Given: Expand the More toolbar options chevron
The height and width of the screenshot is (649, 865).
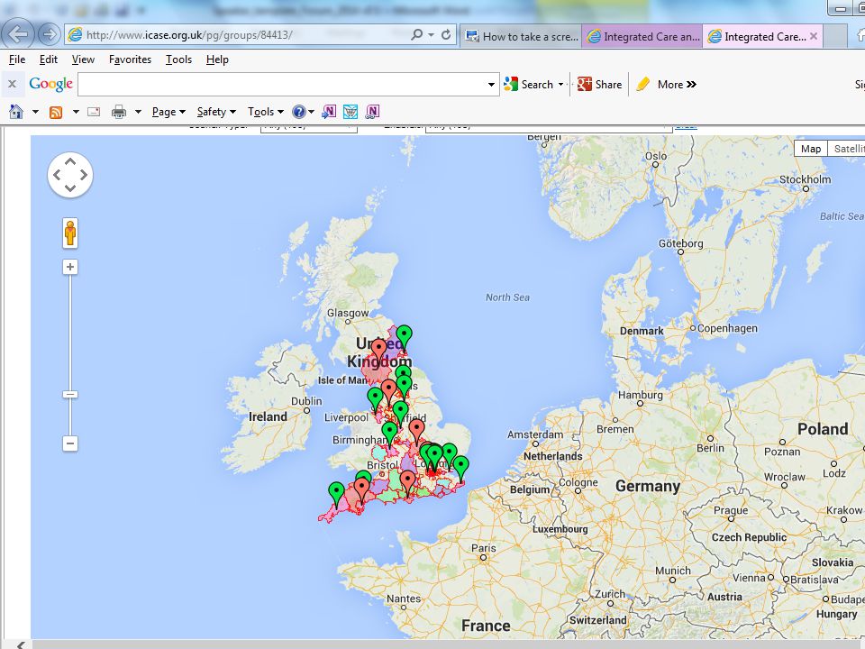Looking at the screenshot, I should coord(692,85).
